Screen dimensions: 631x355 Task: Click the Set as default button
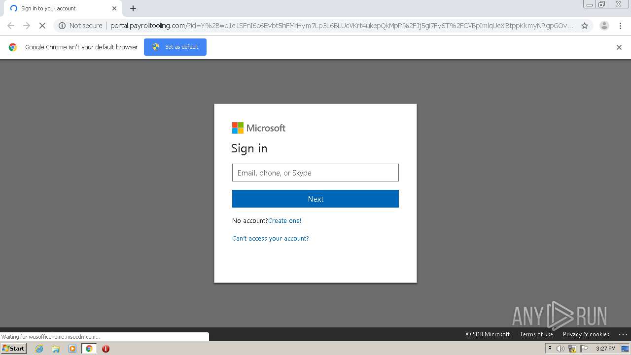pyautogui.click(x=175, y=47)
